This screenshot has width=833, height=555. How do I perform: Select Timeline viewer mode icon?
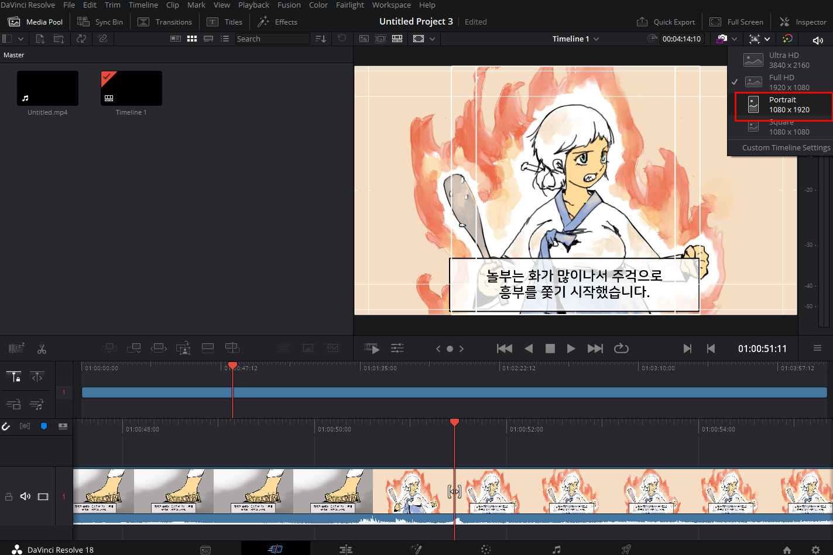click(x=397, y=39)
